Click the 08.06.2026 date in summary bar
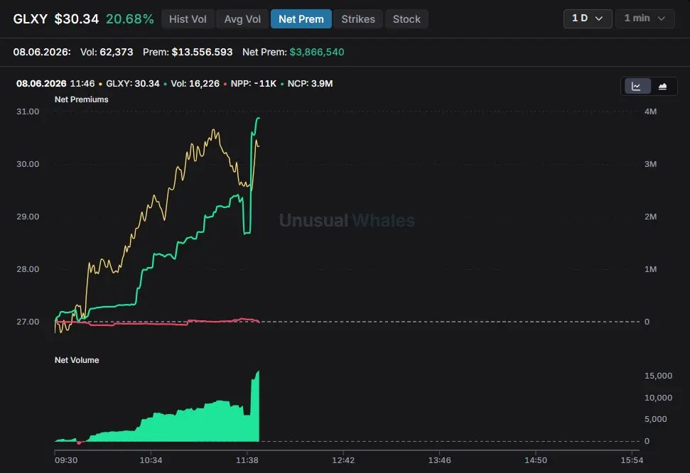This screenshot has height=473, width=690. 42,52
